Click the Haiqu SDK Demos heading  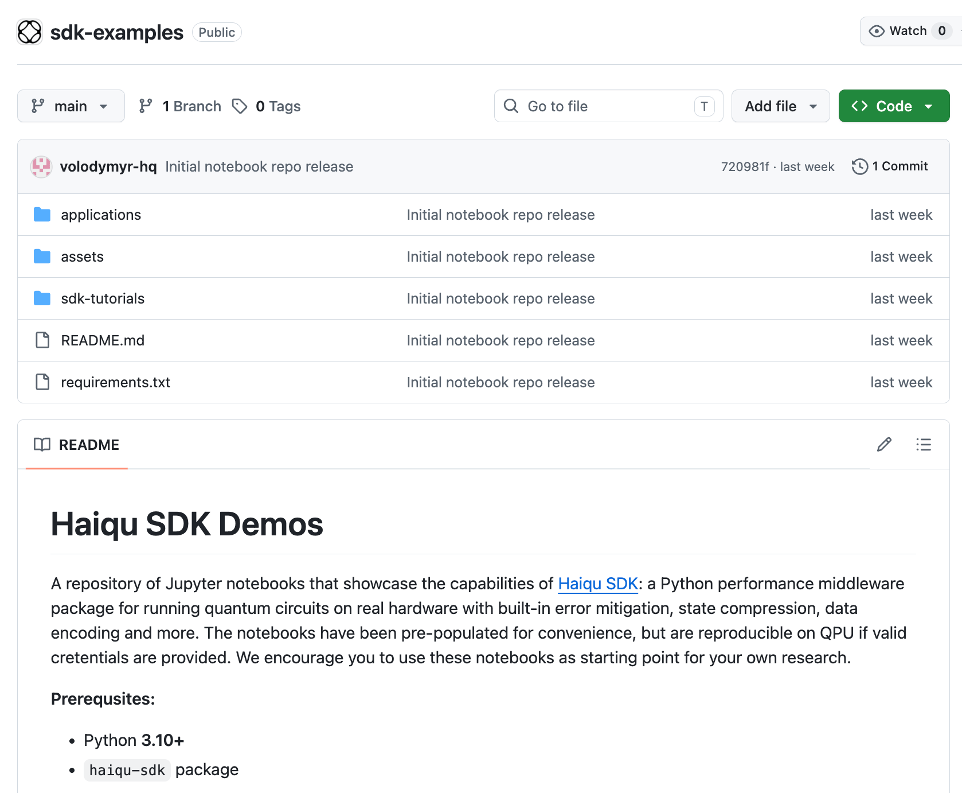click(x=187, y=524)
